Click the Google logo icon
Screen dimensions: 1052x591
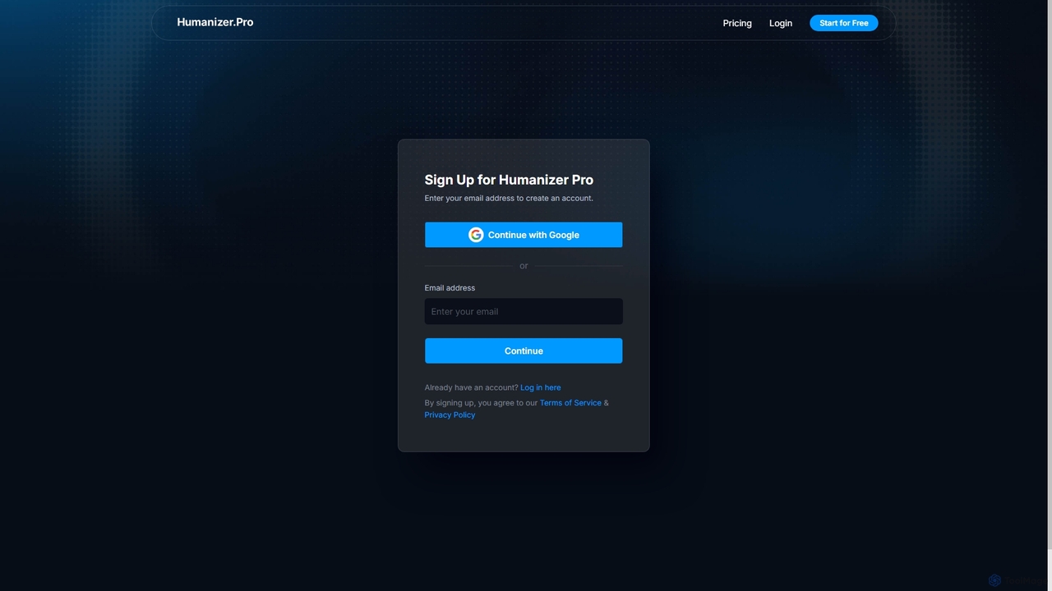[x=476, y=235]
